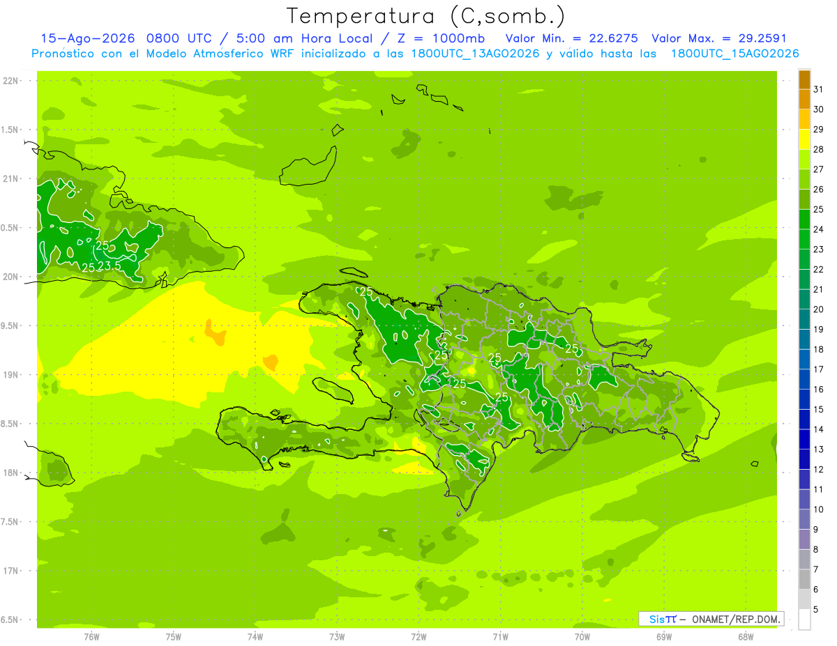Viewport: 837px width, 646px height.
Task: Click the legend value '26'
Action: 819,190
